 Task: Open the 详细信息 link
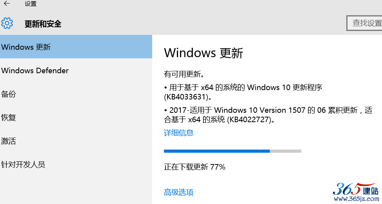coord(178,133)
